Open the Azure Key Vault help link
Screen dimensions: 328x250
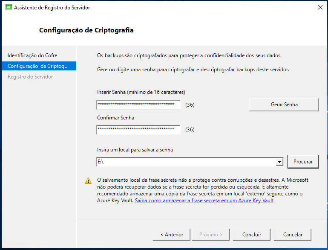coord(204,201)
